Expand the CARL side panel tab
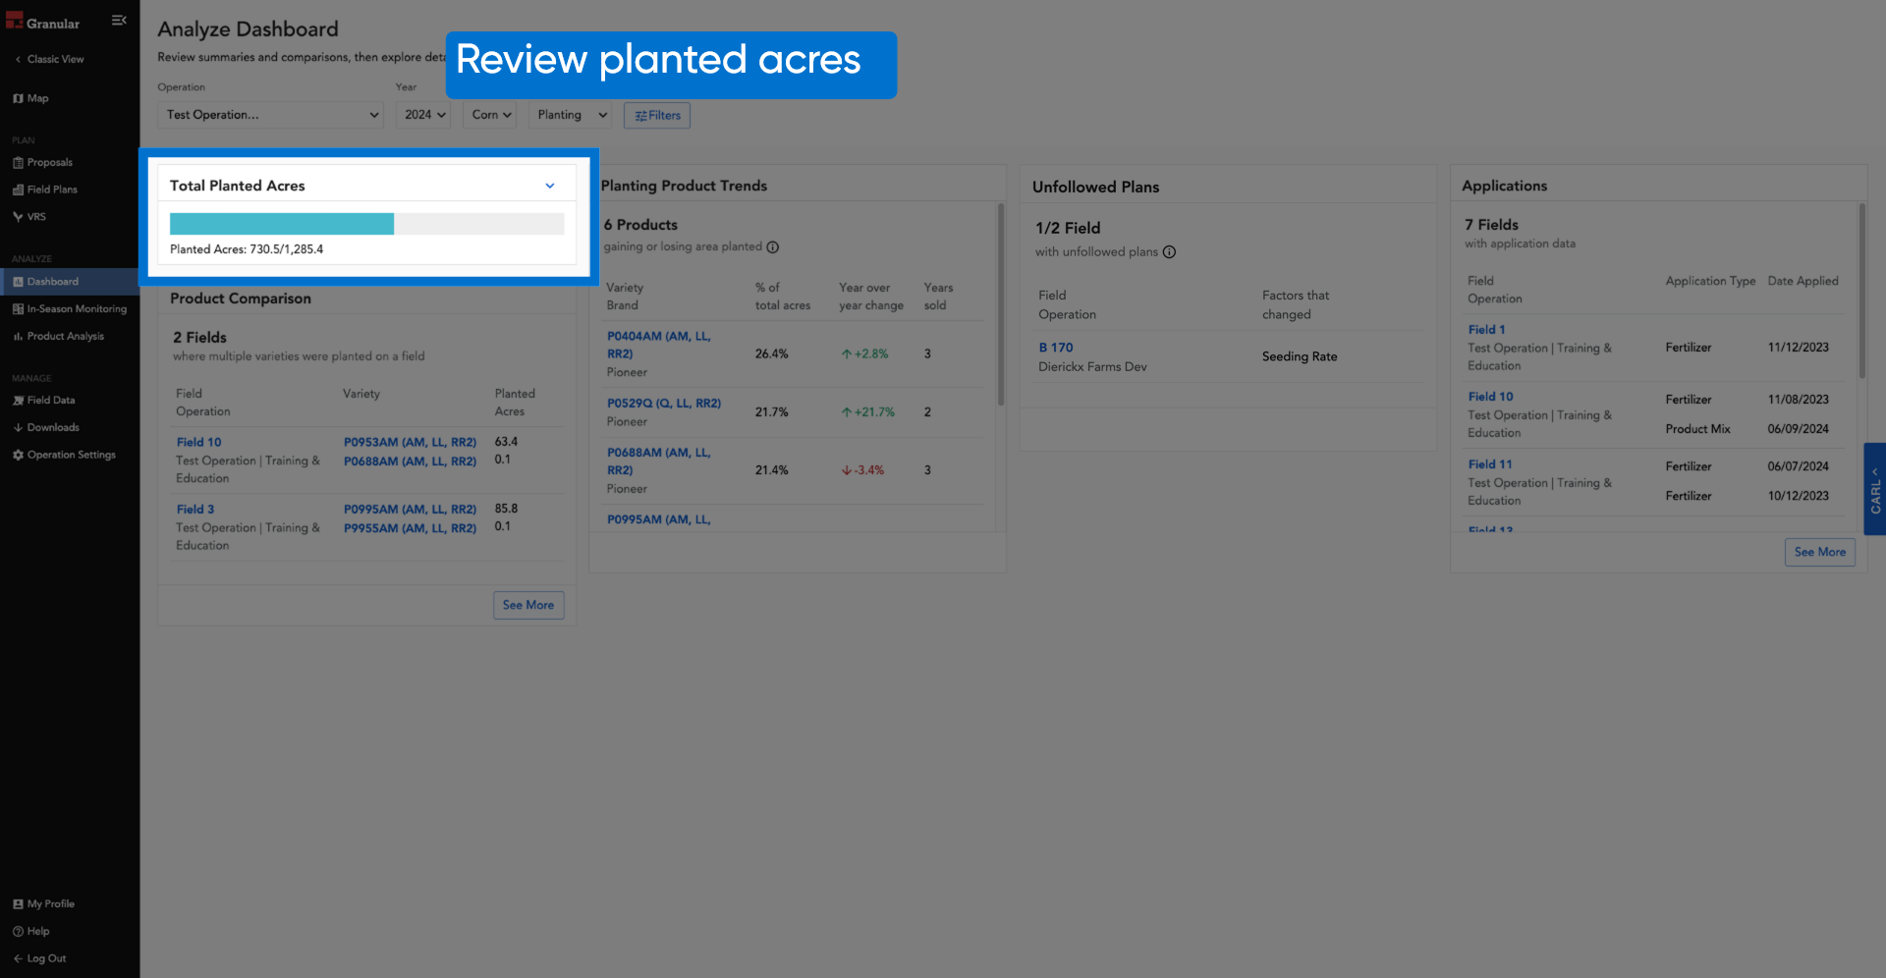This screenshot has width=1886, height=978. click(x=1874, y=489)
